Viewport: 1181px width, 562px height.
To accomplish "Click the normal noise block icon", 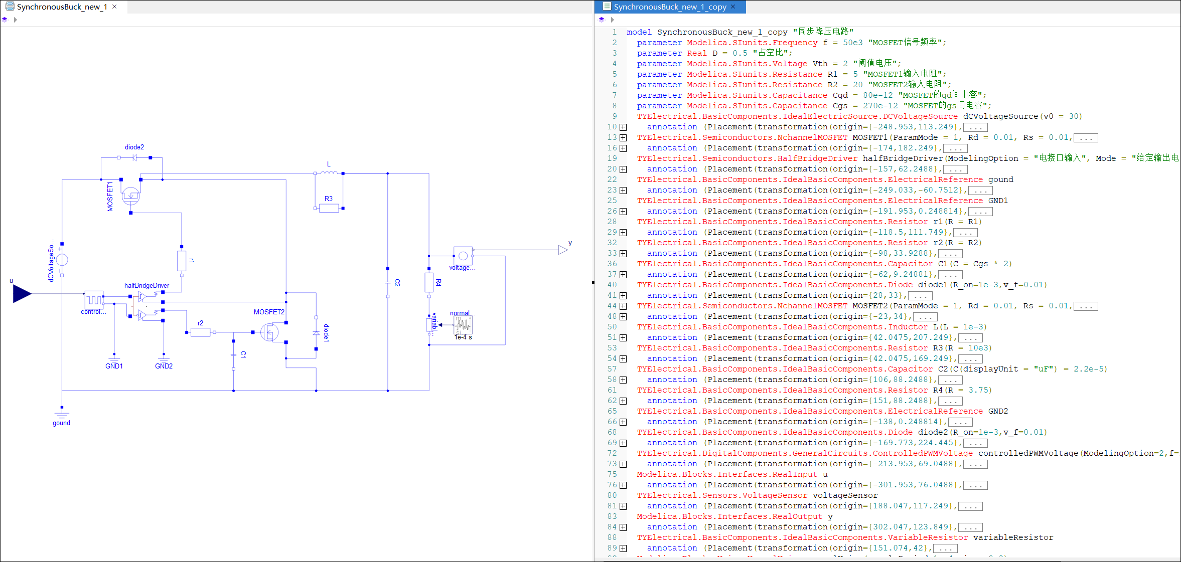I will [463, 325].
